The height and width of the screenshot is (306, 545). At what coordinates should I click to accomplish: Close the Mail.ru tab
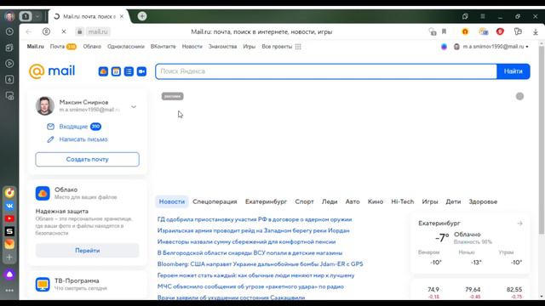[122, 16]
